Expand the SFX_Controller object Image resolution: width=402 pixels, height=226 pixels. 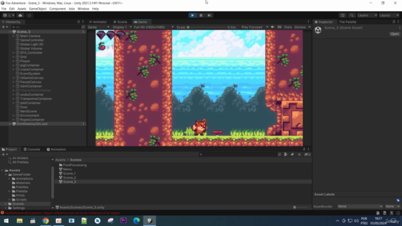14,53
